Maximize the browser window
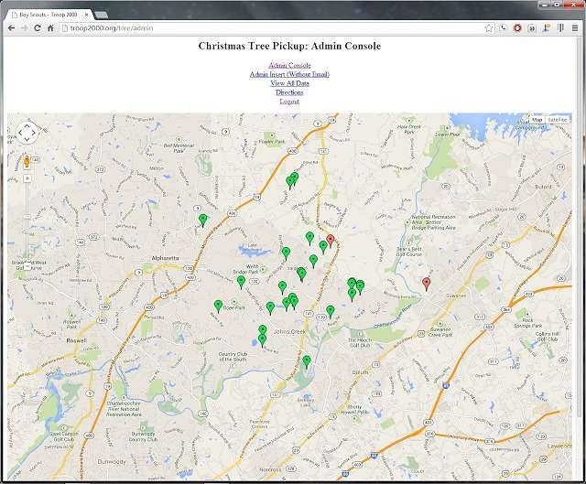Viewport: 586px width, 484px height. coord(557,5)
